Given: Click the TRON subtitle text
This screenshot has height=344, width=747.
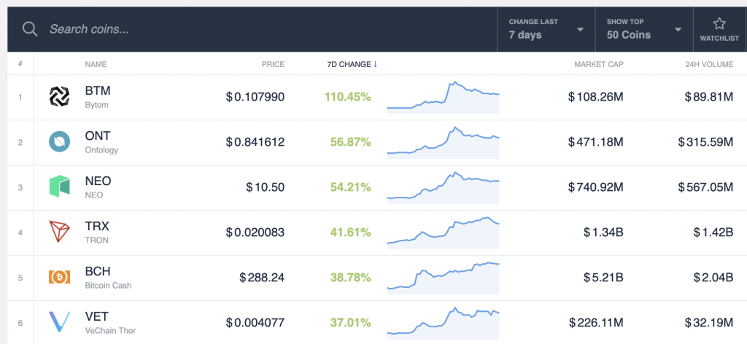Looking at the screenshot, I should (x=97, y=241).
